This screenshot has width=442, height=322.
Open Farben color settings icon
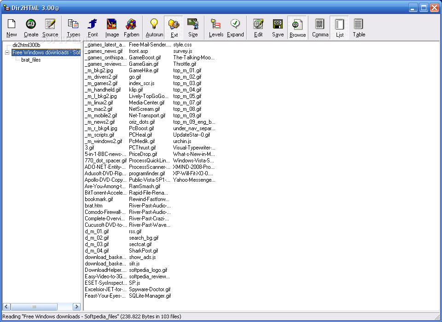[131, 28]
